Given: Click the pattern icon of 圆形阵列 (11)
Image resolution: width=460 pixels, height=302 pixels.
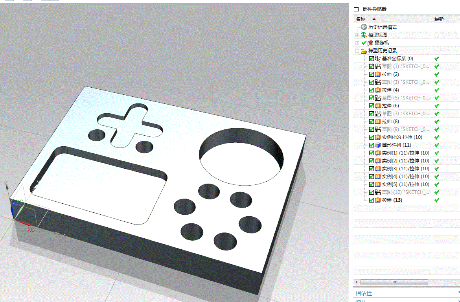Looking at the screenshot, I should (378, 145).
